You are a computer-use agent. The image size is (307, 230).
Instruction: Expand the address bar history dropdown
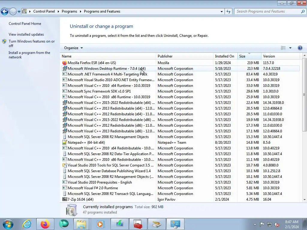click(222, 12)
